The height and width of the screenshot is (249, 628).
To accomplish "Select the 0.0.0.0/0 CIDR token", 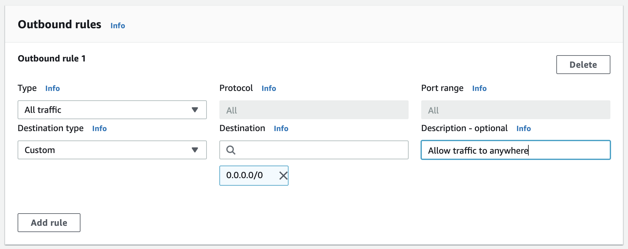I will coord(245,175).
